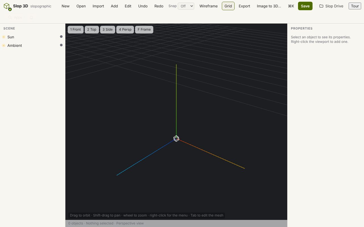Redo the last action
The width and height of the screenshot is (364, 227).
pyautogui.click(x=159, y=6)
